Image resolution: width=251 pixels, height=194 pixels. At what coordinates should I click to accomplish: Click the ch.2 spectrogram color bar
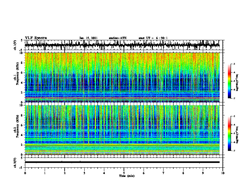tap(229, 133)
